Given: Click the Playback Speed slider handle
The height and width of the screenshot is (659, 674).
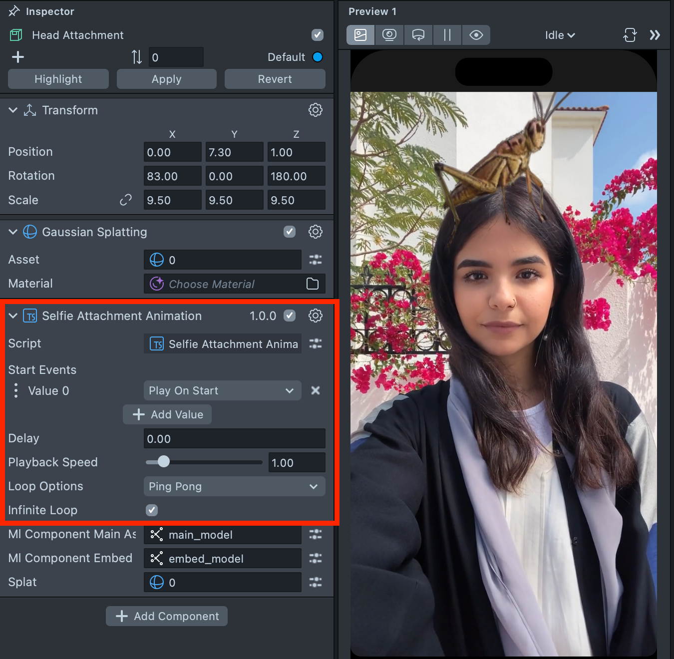Looking at the screenshot, I should (x=163, y=462).
